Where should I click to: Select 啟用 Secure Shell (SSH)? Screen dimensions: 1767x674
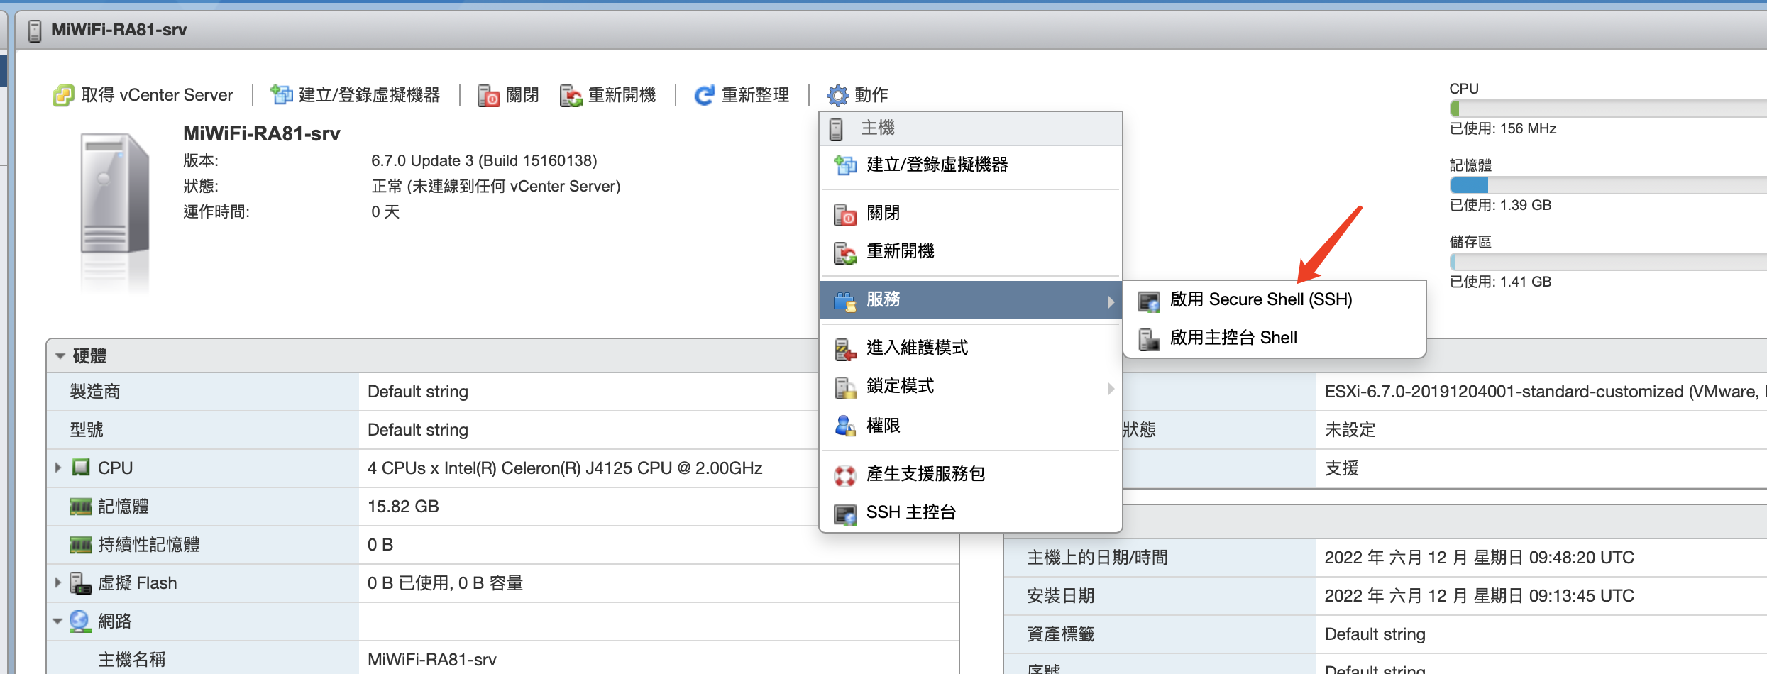tap(1275, 300)
